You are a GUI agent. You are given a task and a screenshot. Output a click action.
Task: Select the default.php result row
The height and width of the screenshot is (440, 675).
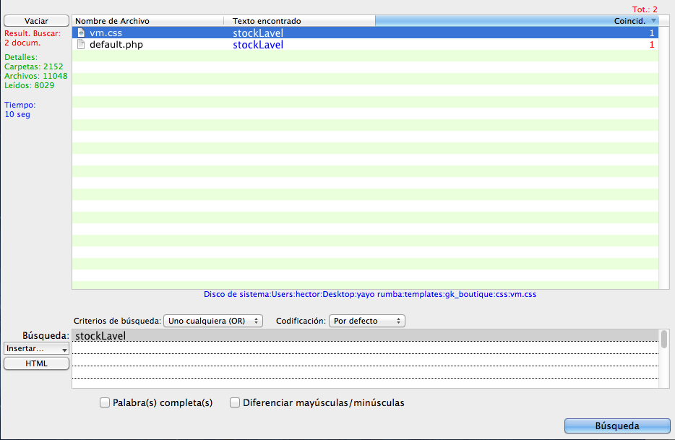pos(365,44)
